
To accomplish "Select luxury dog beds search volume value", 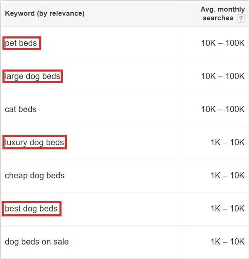I will click(x=227, y=142).
